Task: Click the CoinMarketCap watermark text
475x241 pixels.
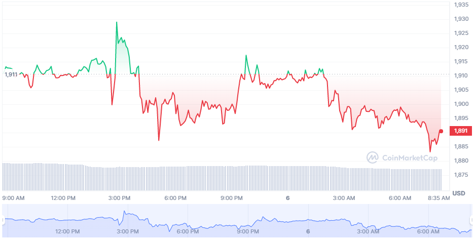Action: [409, 158]
